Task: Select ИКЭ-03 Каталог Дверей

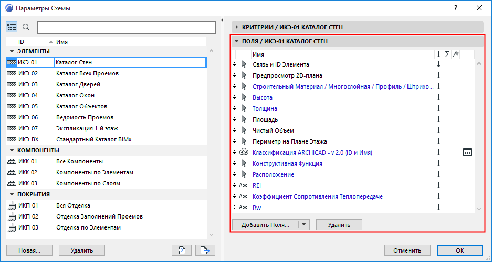Action: click(x=106, y=84)
